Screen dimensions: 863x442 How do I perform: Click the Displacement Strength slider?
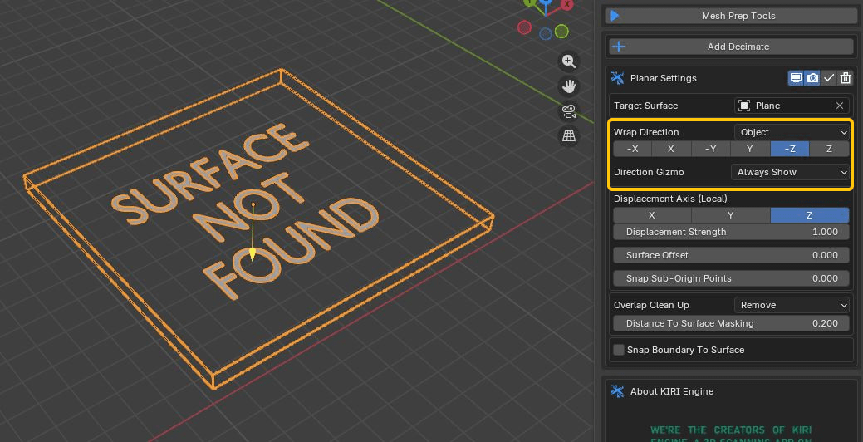[731, 232]
